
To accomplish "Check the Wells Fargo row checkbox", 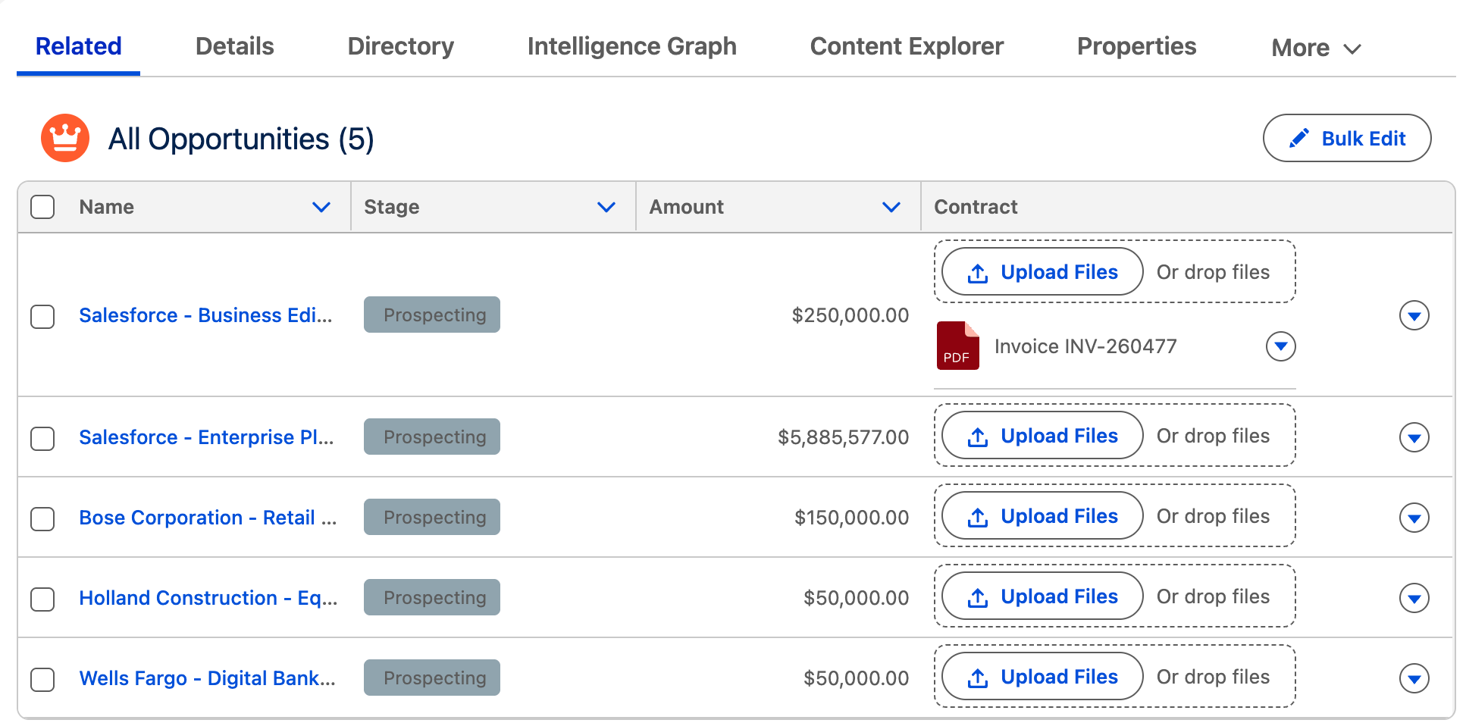I will [42, 679].
